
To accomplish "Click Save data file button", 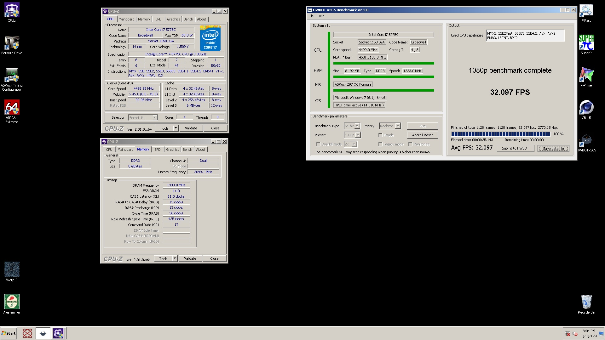I will (x=553, y=148).
